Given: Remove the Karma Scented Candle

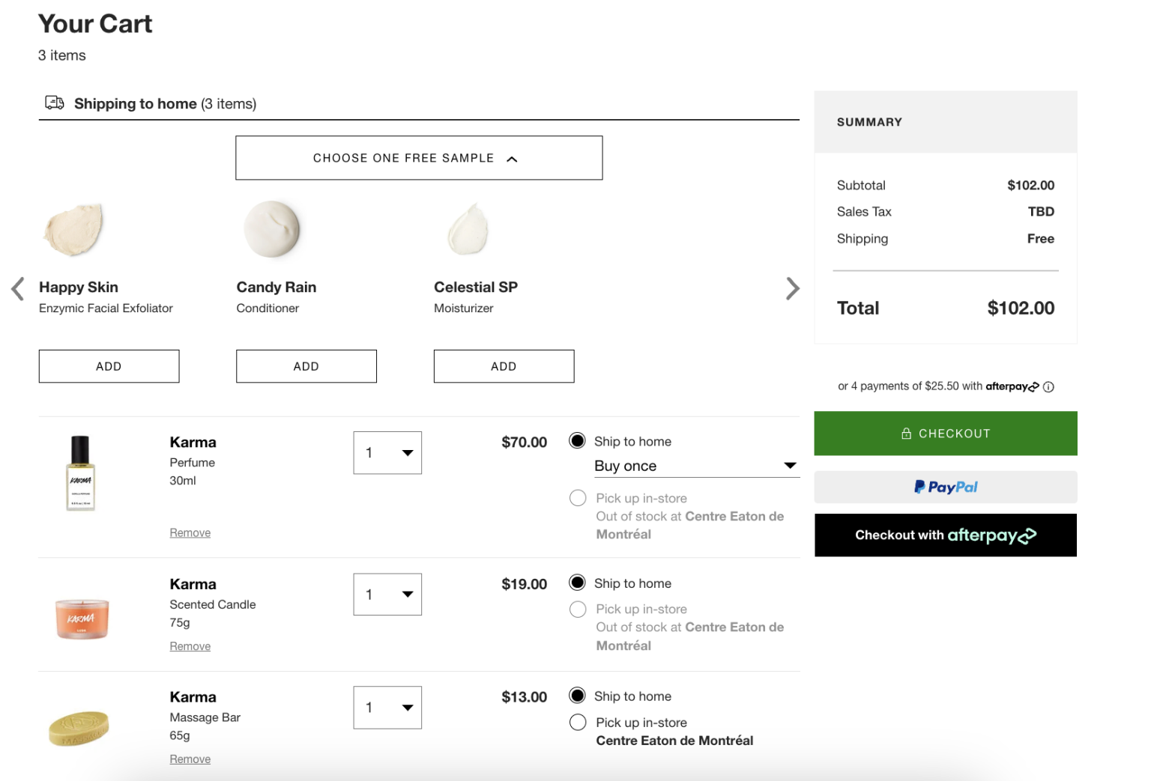Looking at the screenshot, I should 190,645.
